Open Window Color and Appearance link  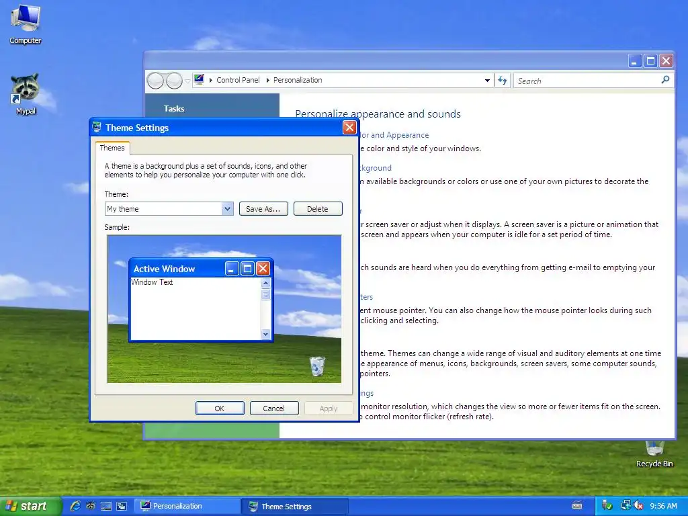click(x=394, y=135)
